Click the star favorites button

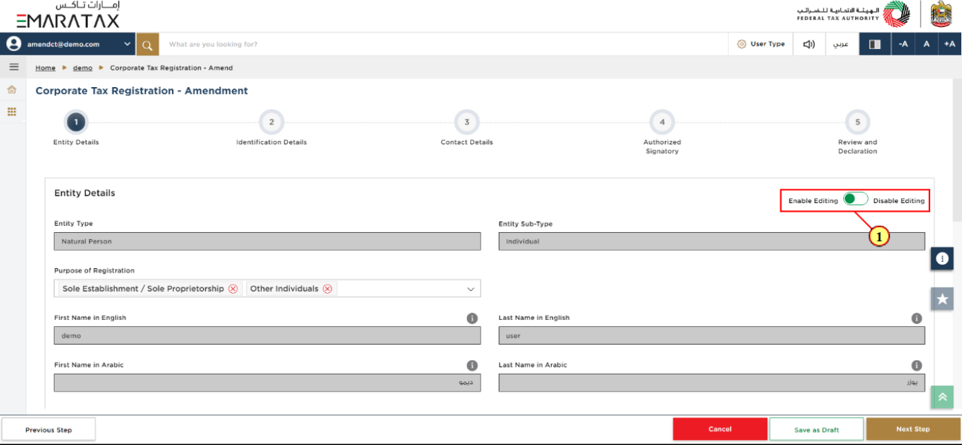[x=942, y=299]
